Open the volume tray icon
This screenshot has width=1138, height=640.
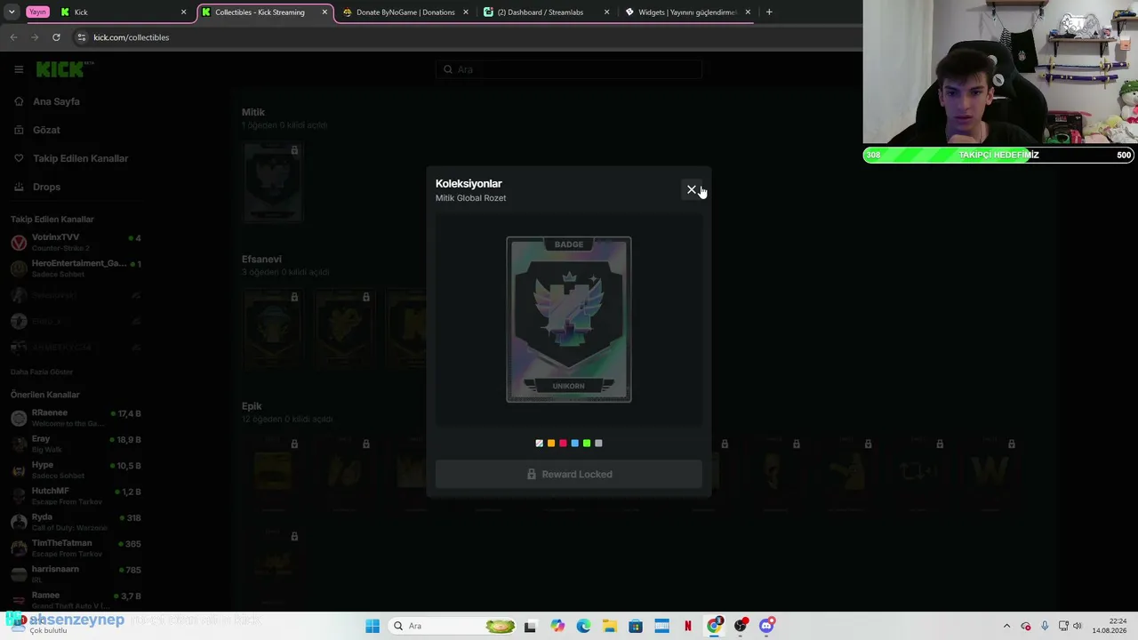click(x=1078, y=626)
